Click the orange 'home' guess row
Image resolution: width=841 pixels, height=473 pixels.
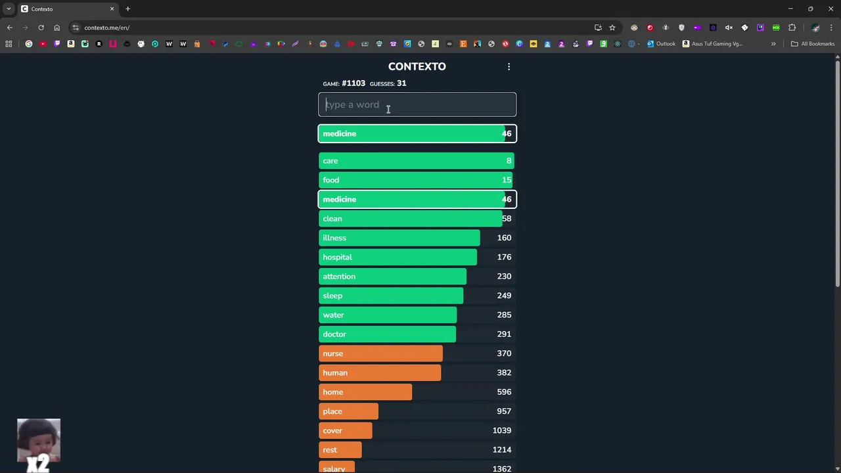click(x=417, y=392)
